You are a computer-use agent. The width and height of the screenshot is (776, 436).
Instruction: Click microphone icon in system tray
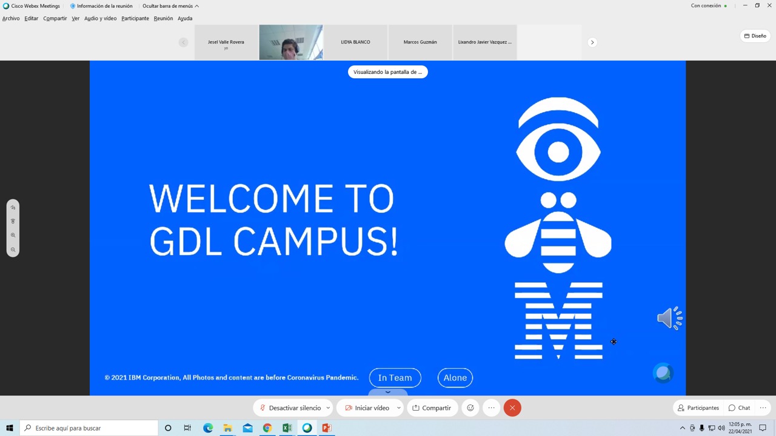pyautogui.click(x=702, y=428)
